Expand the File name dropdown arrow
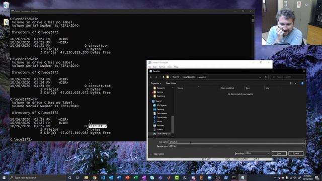The width and height of the screenshot is (322, 181). click(303, 142)
